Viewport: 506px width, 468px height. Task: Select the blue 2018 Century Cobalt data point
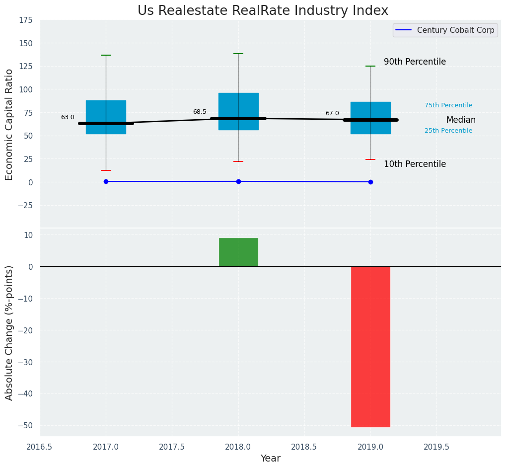point(238,181)
